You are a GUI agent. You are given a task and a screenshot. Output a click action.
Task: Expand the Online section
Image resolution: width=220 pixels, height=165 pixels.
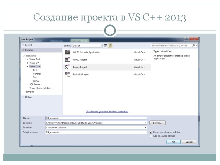tap(23, 97)
